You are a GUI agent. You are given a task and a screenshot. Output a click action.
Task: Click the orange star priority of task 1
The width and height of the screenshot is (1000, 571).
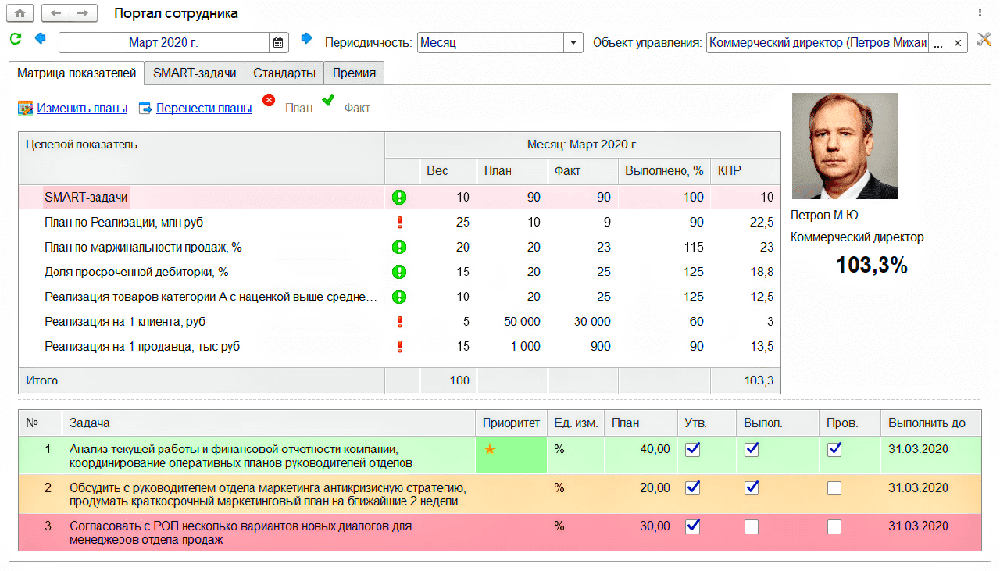[x=490, y=449]
